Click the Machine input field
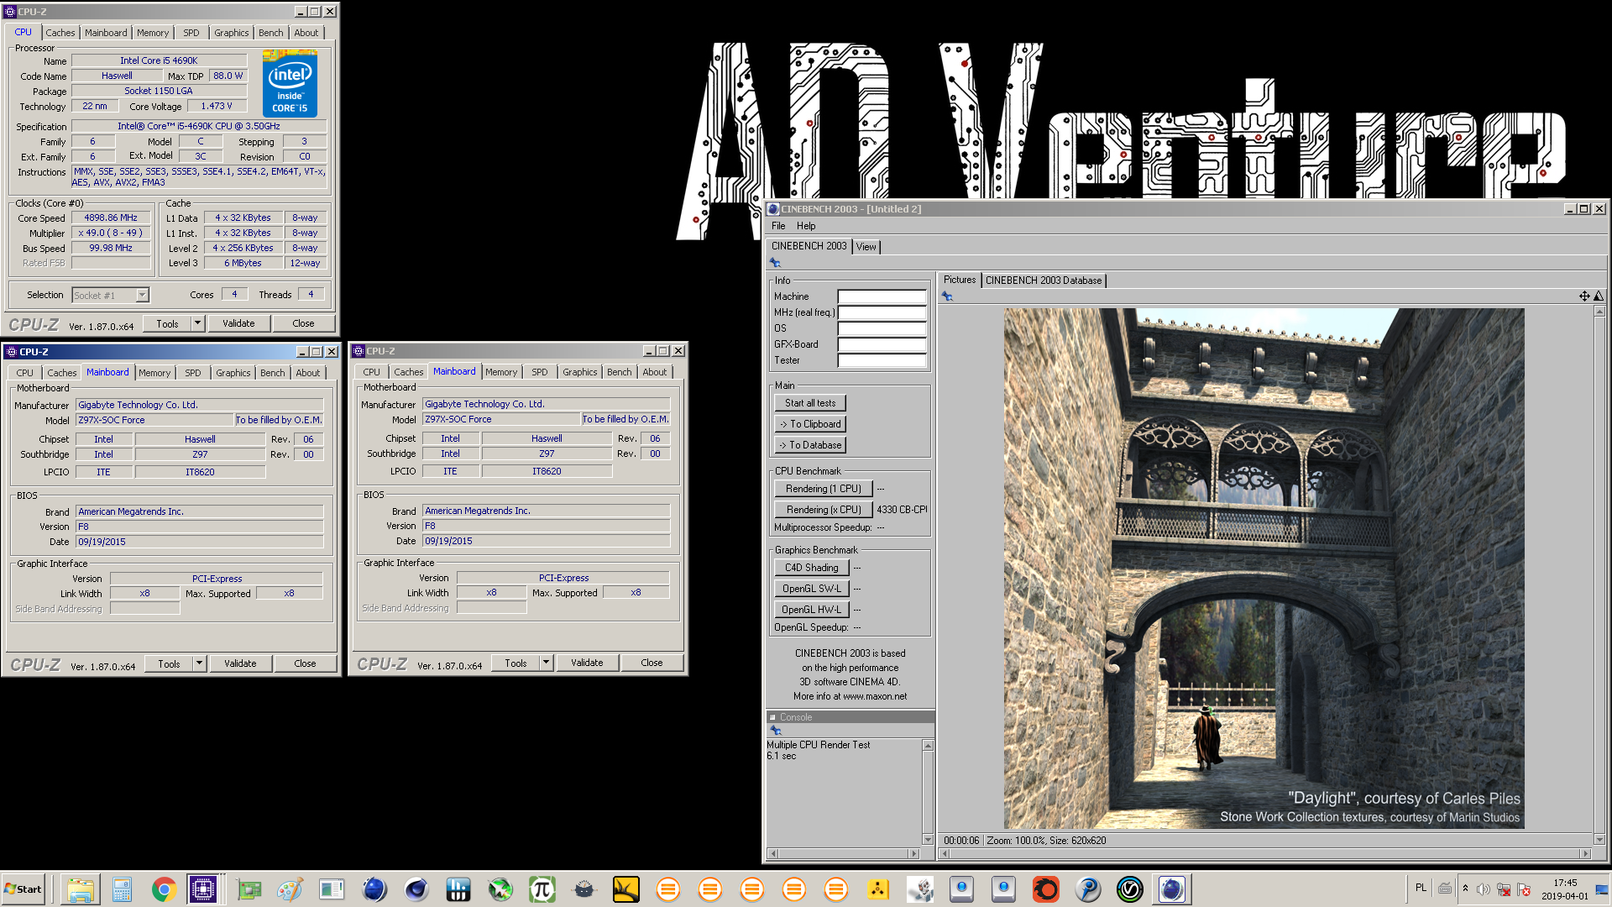Image resolution: width=1612 pixels, height=907 pixels. click(x=882, y=296)
